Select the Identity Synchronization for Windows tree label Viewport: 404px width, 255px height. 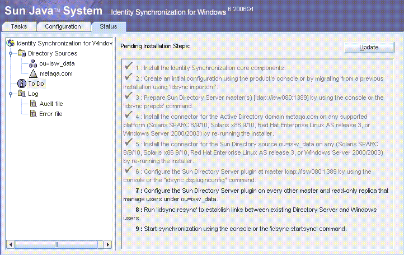tap(64, 43)
